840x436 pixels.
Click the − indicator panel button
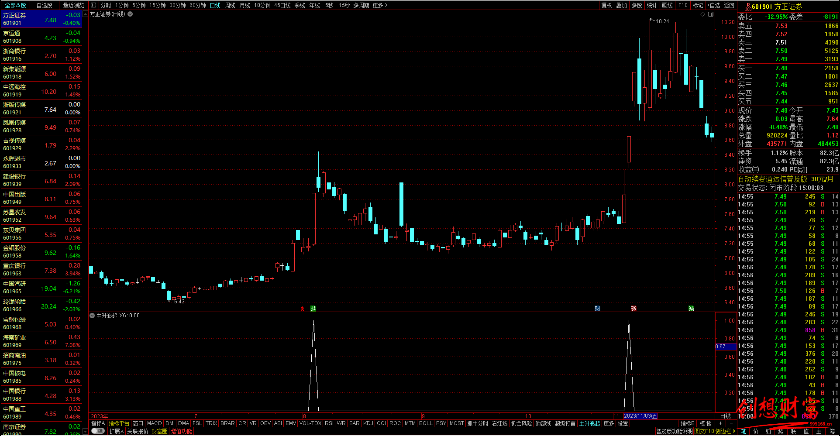(x=731, y=423)
